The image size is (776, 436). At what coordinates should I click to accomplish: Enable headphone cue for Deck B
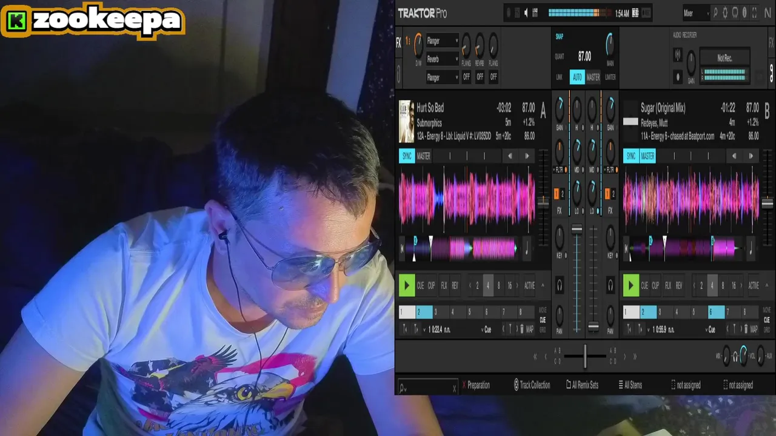coord(610,285)
